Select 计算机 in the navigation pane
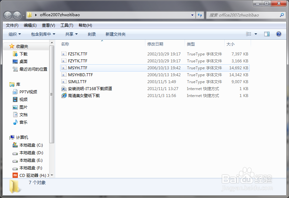 tap(22, 137)
